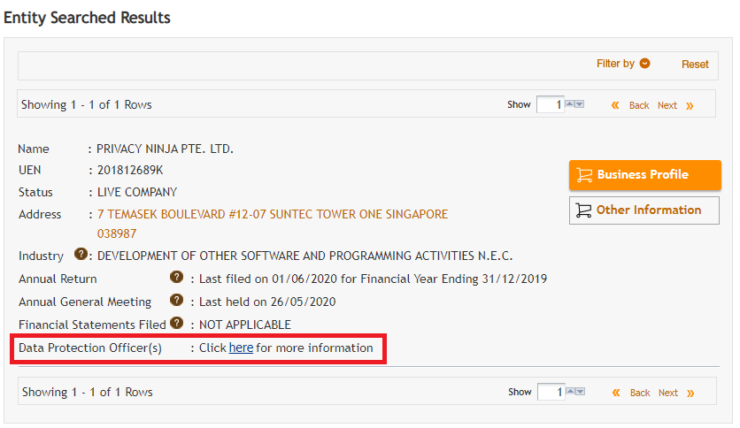740x428 pixels.
Task: Decrease top Show rows stepper down arrow
Action: (x=580, y=103)
